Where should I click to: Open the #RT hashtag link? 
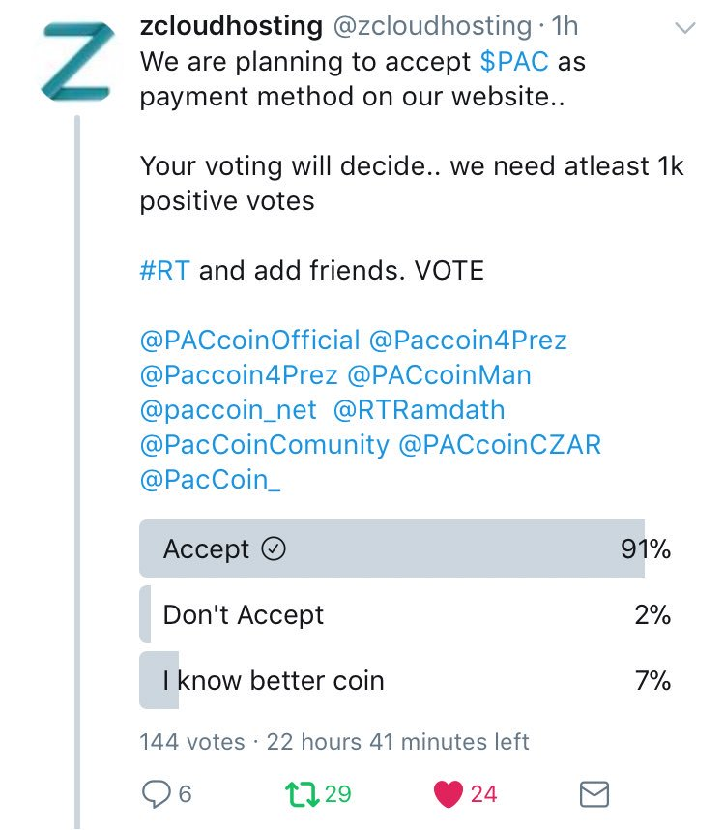[164, 270]
